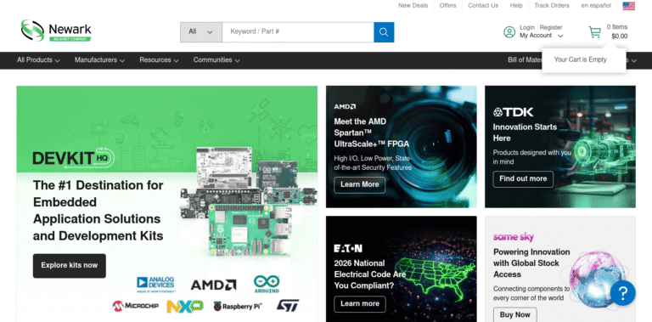Expand the Resources menu

[159, 60]
